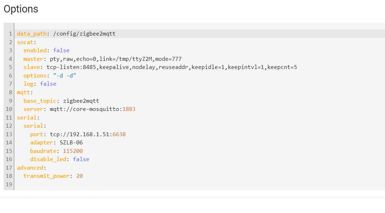The width and height of the screenshot is (385, 213).
Task: Click line number 8 in the gutter
Action: pos(11,92)
